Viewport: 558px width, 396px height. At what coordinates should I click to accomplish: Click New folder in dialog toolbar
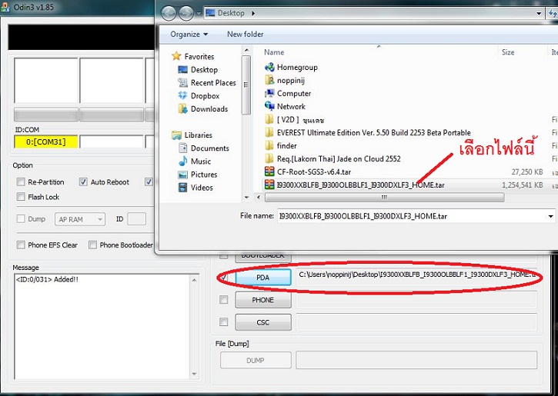tap(246, 34)
